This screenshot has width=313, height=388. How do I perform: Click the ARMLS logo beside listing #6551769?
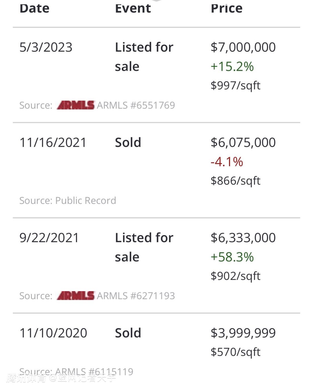pyautogui.click(x=76, y=105)
